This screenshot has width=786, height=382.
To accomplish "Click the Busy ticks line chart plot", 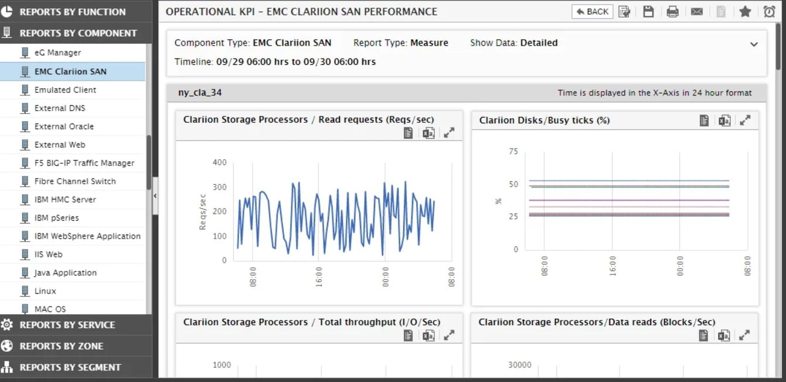I will tap(637, 200).
